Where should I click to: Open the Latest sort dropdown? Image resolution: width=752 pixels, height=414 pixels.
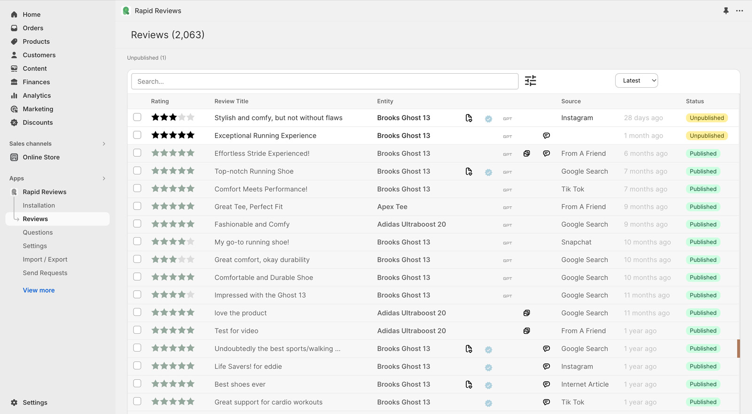point(636,81)
